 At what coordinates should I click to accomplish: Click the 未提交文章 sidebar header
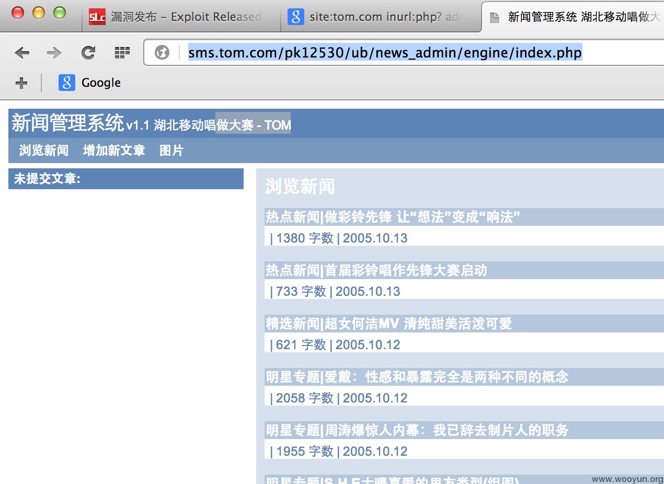126,179
